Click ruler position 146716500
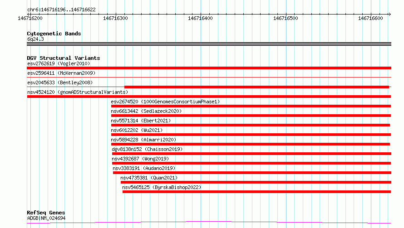This screenshot has width=404, height=228. pos(286,18)
